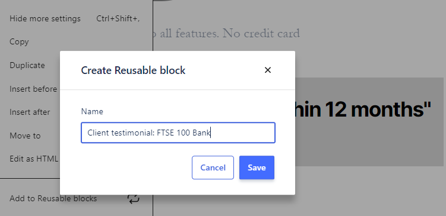The image size is (446, 216).
Task: Choose Copy from the block menu
Action: (x=19, y=41)
